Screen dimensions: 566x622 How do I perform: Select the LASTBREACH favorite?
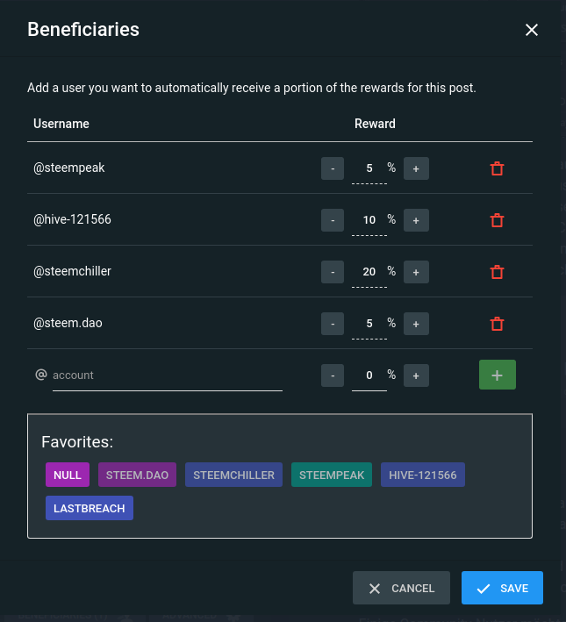pyautogui.click(x=89, y=509)
